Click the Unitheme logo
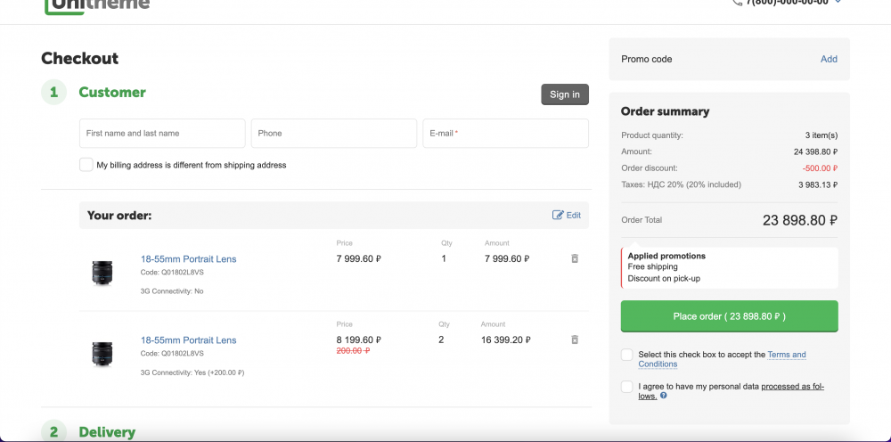 pyautogui.click(x=97, y=4)
